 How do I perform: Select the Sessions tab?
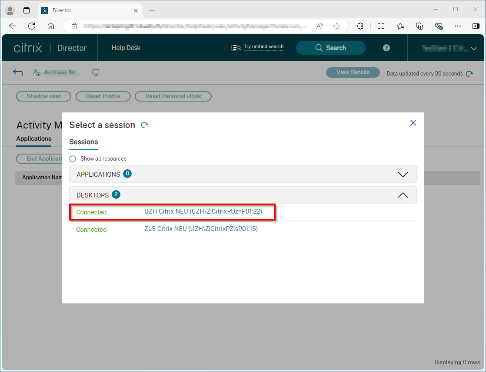pos(83,142)
